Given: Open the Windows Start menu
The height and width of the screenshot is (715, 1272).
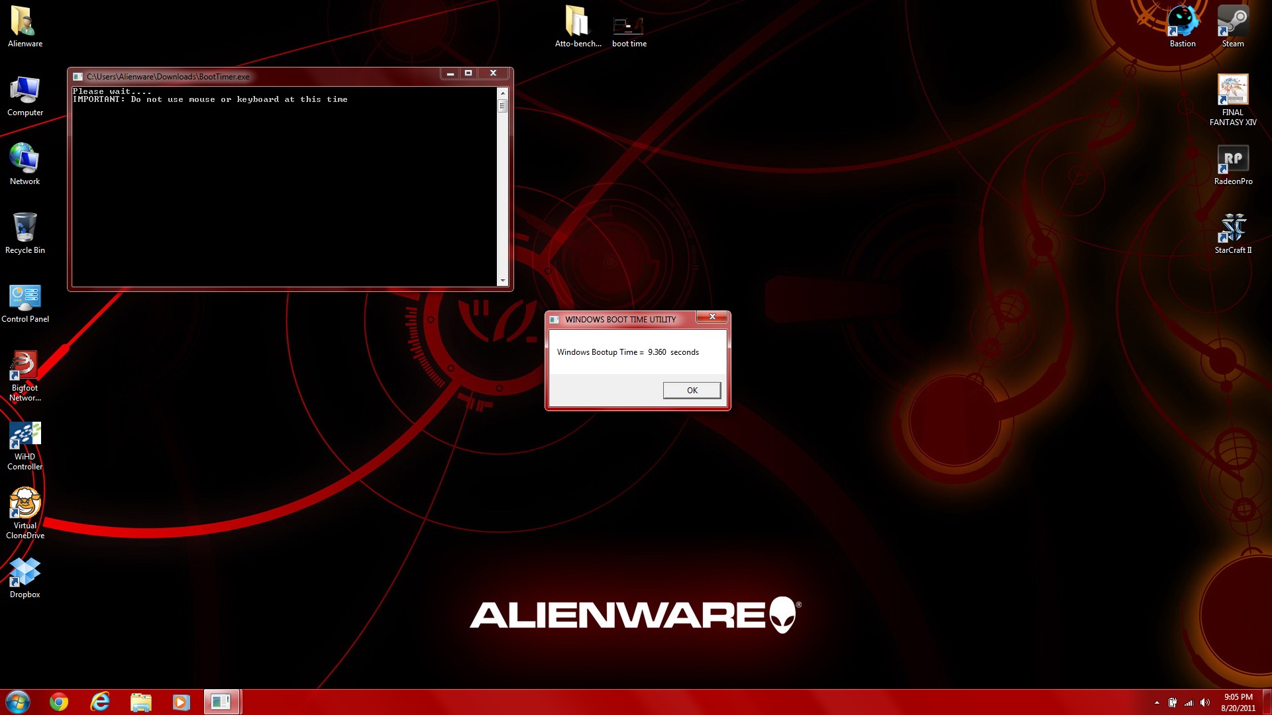Looking at the screenshot, I should click(x=18, y=702).
